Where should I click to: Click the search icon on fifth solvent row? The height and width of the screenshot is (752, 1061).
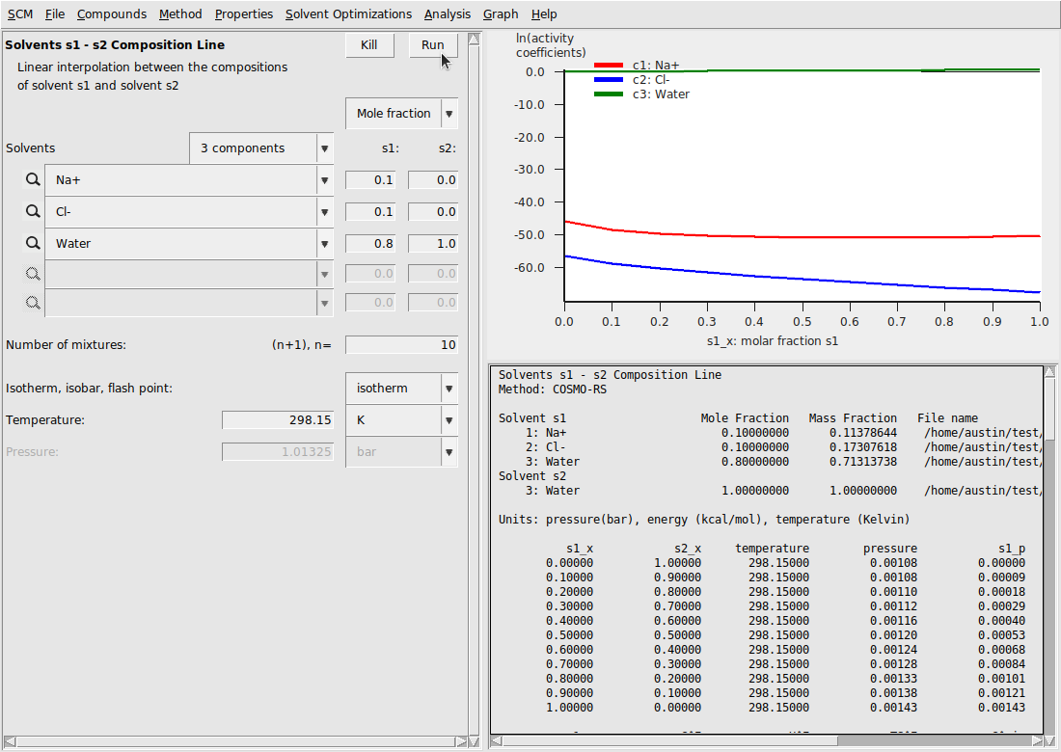pyautogui.click(x=33, y=303)
